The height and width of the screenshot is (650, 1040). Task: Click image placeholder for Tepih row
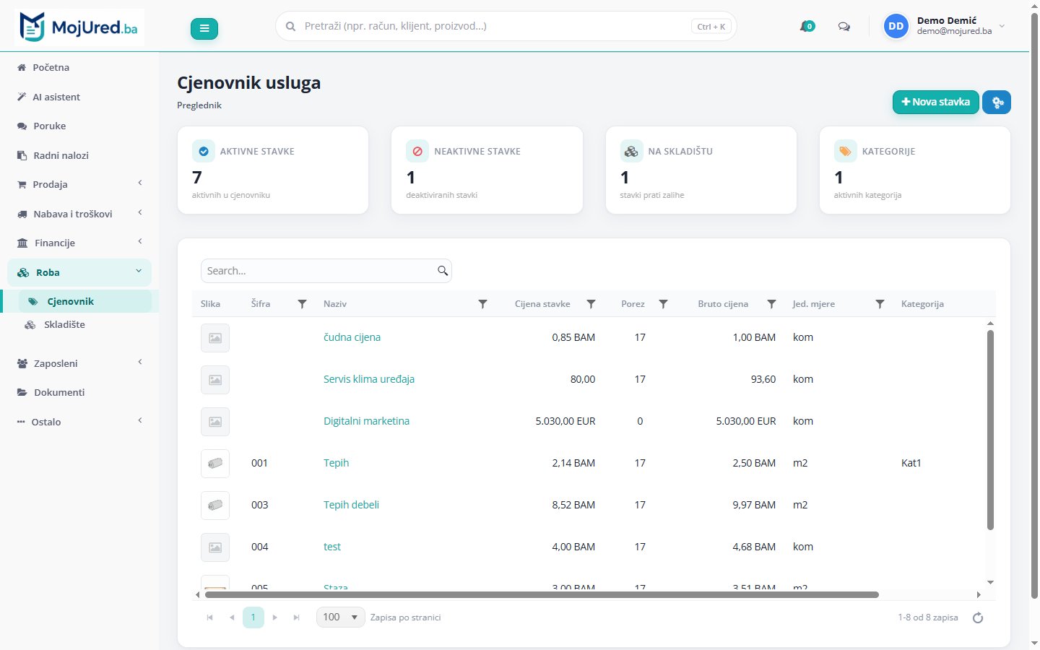click(215, 463)
